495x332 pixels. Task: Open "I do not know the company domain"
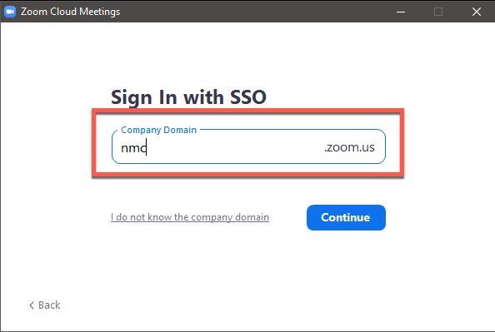pyautogui.click(x=190, y=217)
